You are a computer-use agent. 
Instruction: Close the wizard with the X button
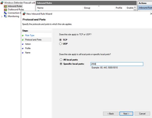151,14
